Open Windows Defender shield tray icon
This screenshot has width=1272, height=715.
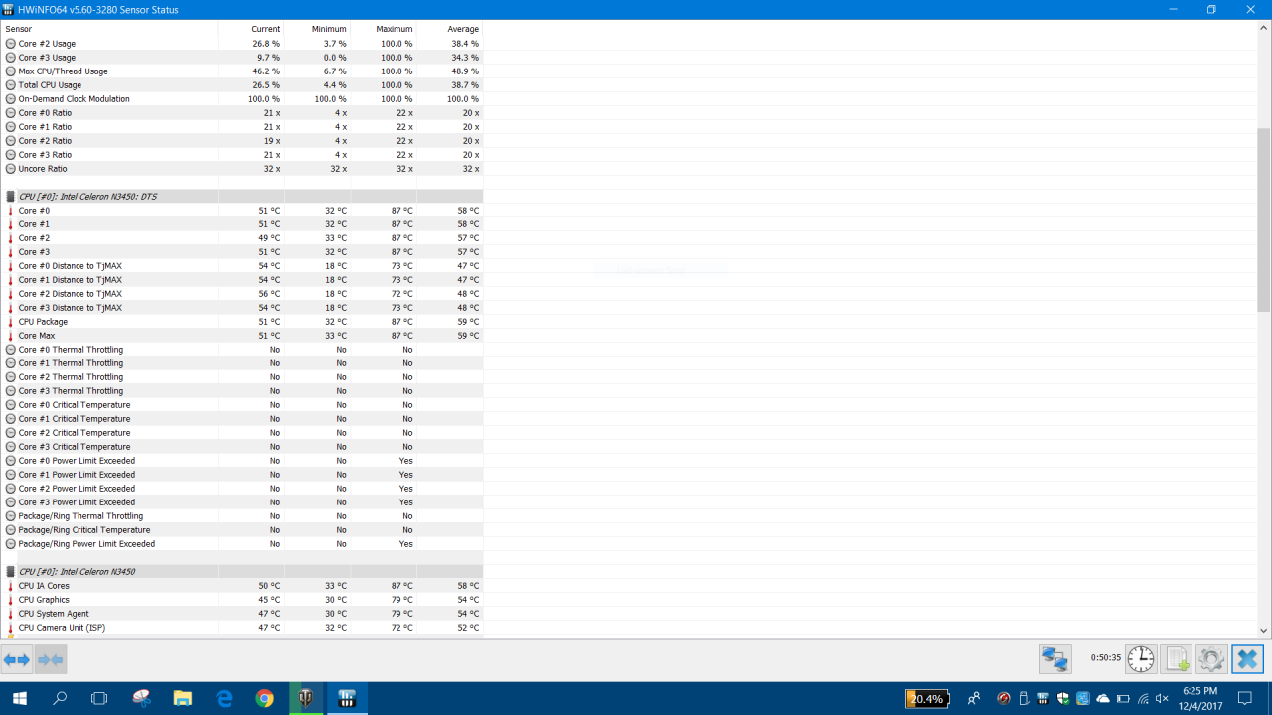pyautogui.click(x=1063, y=699)
